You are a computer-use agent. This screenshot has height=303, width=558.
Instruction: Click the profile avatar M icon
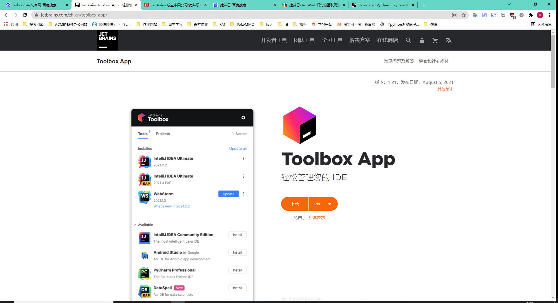pyautogui.click(x=540, y=15)
